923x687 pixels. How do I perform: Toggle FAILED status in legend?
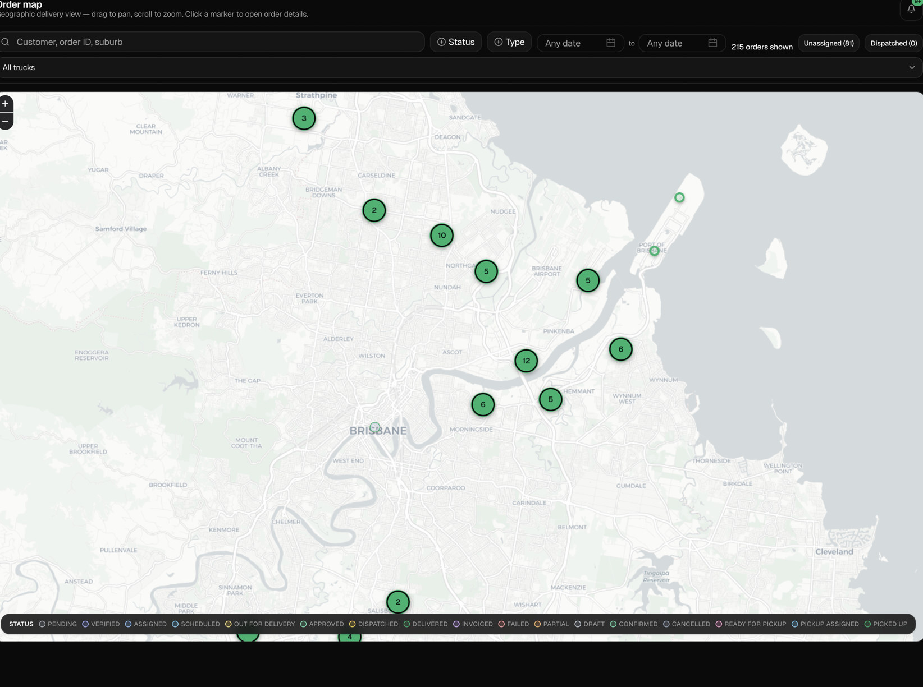(x=514, y=624)
